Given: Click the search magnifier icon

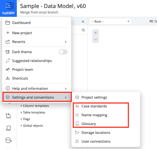Looking at the screenshot, I should tap(83, 30).
